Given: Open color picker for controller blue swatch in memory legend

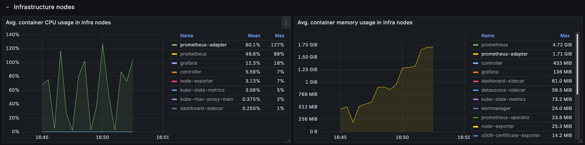Looking at the screenshot, I should pyautogui.click(x=476, y=63).
